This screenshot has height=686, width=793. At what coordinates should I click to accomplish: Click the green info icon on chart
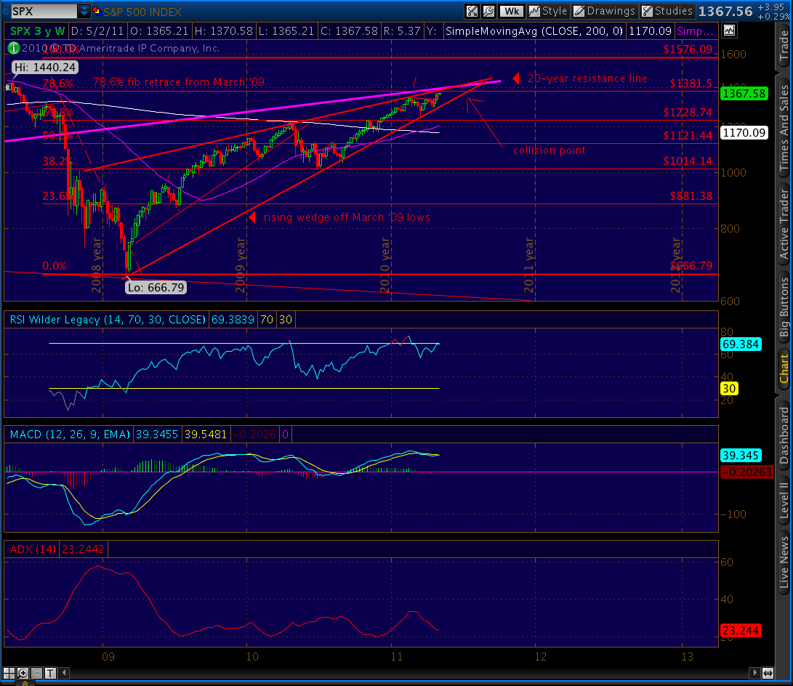click(x=14, y=48)
